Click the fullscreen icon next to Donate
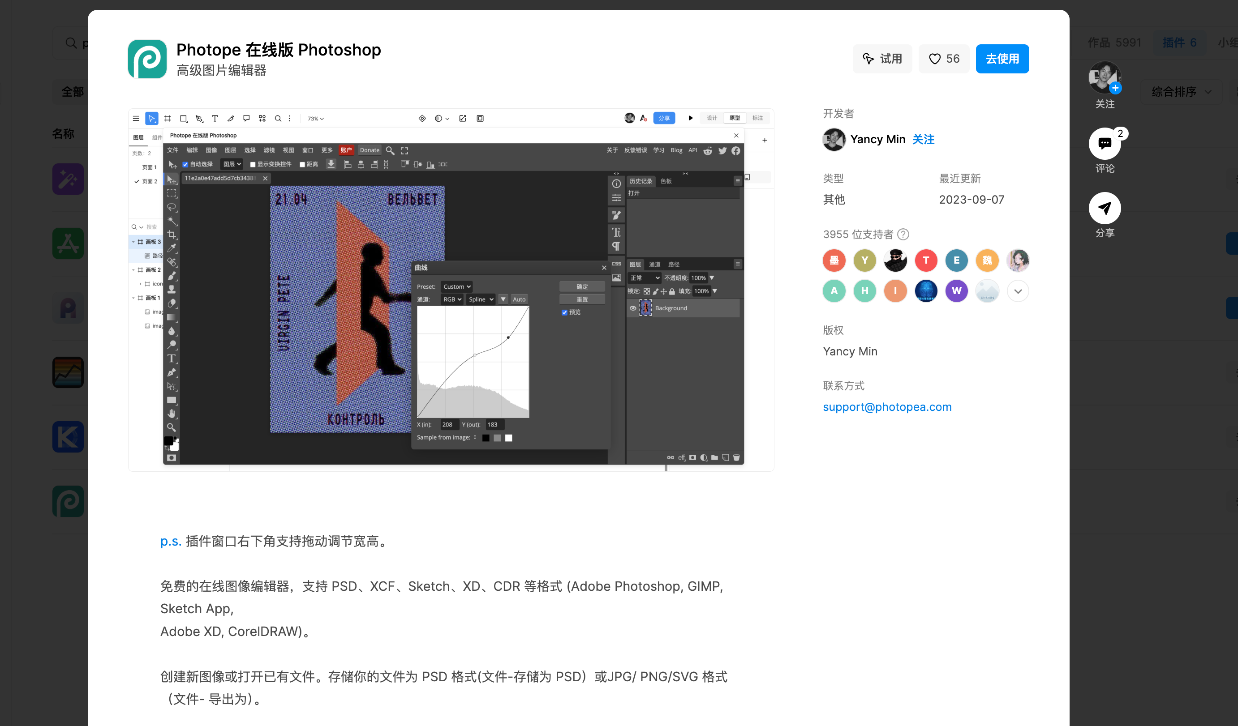1238x726 pixels. pyautogui.click(x=404, y=151)
